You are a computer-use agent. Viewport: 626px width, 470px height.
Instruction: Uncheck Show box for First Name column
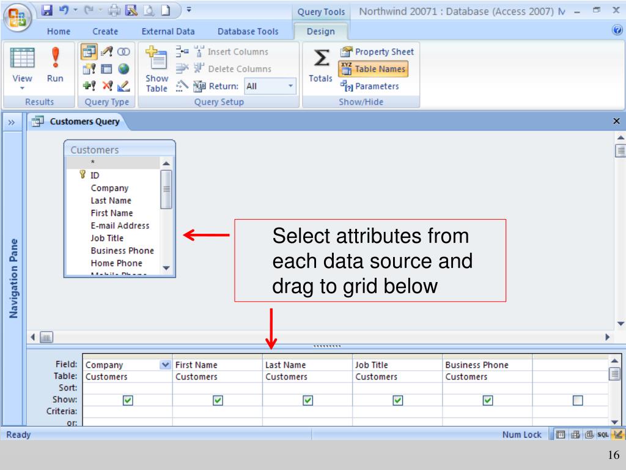(x=218, y=400)
